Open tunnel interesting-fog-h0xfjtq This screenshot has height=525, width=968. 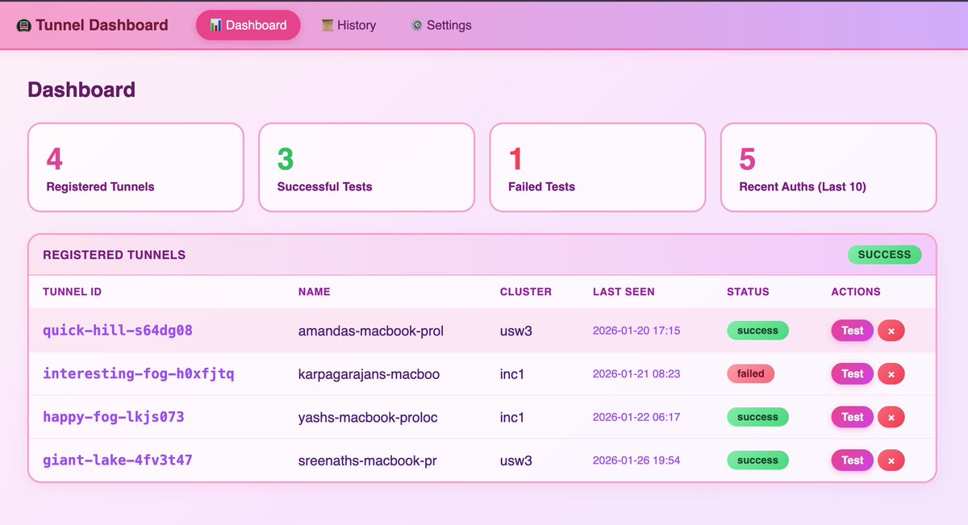click(139, 374)
